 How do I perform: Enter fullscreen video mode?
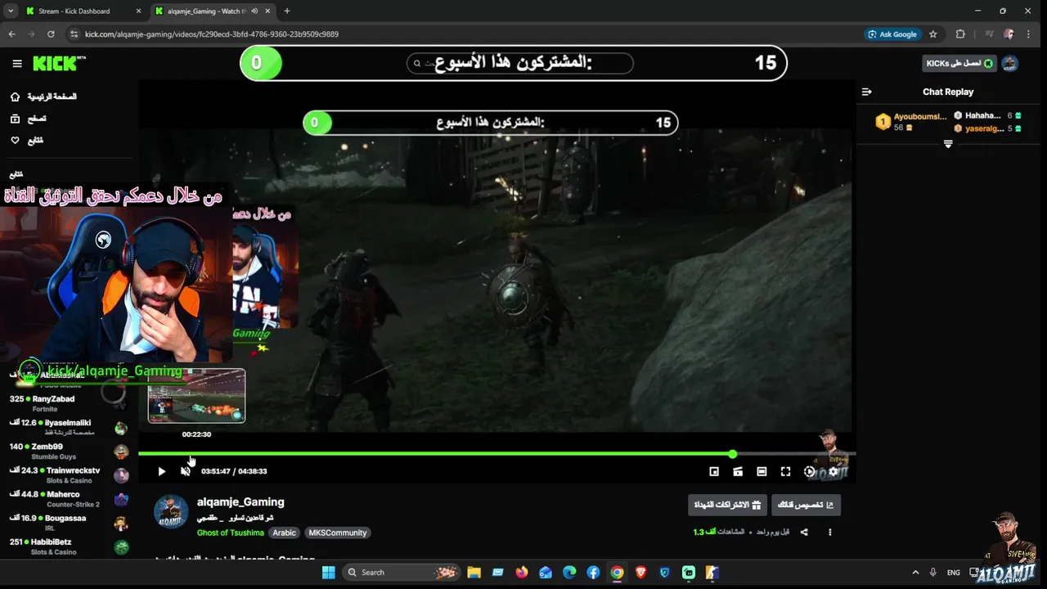(x=785, y=471)
